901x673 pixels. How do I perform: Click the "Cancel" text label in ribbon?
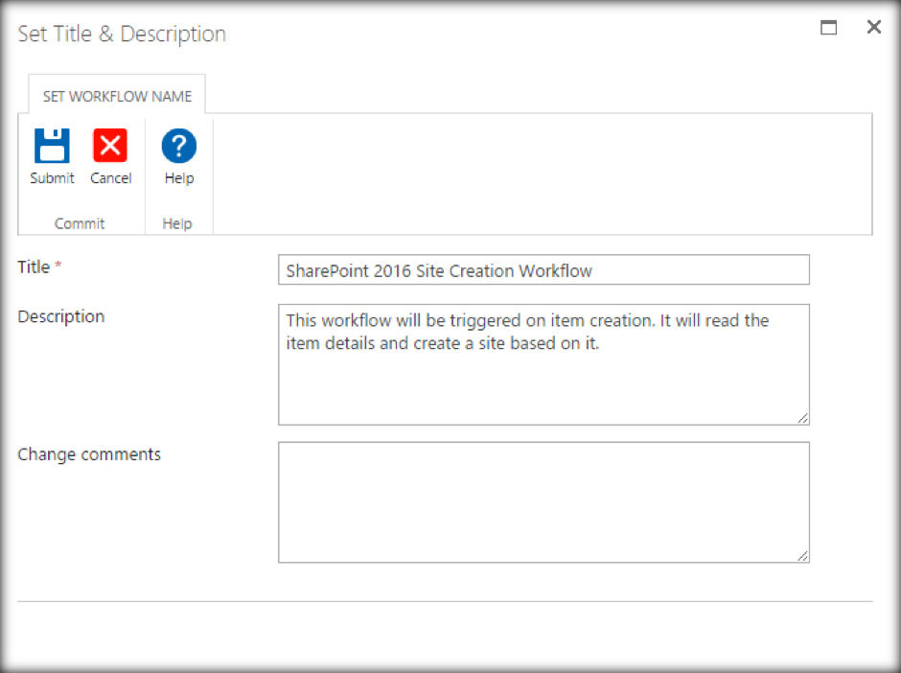tap(110, 178)
